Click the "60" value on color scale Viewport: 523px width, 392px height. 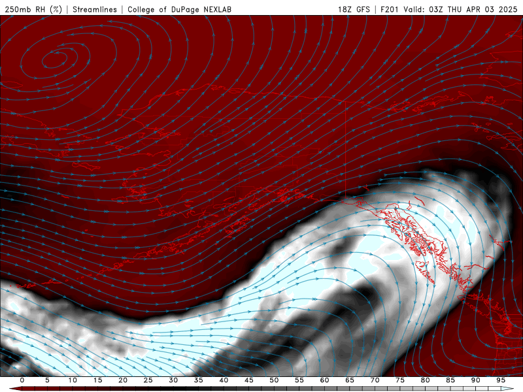324,380
